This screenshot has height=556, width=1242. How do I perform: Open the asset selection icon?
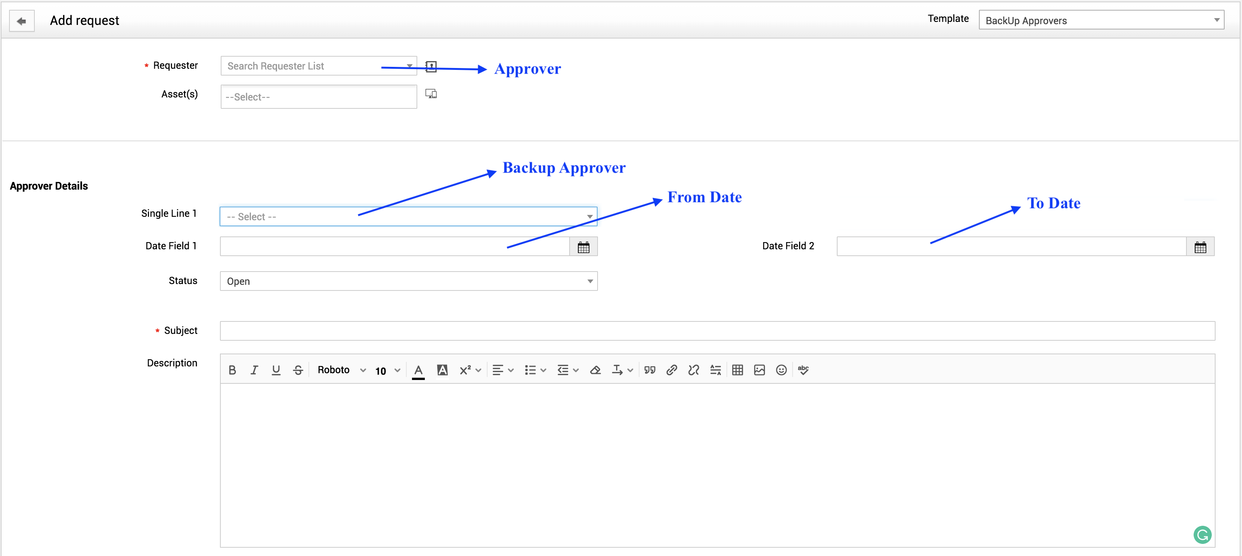(x=431, y=94)
